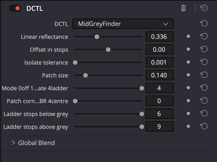Click the Global Blend label

point(36,143)
